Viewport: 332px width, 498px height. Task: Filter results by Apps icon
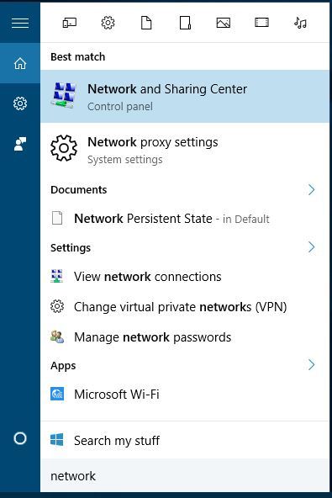(x=70, y=23)
